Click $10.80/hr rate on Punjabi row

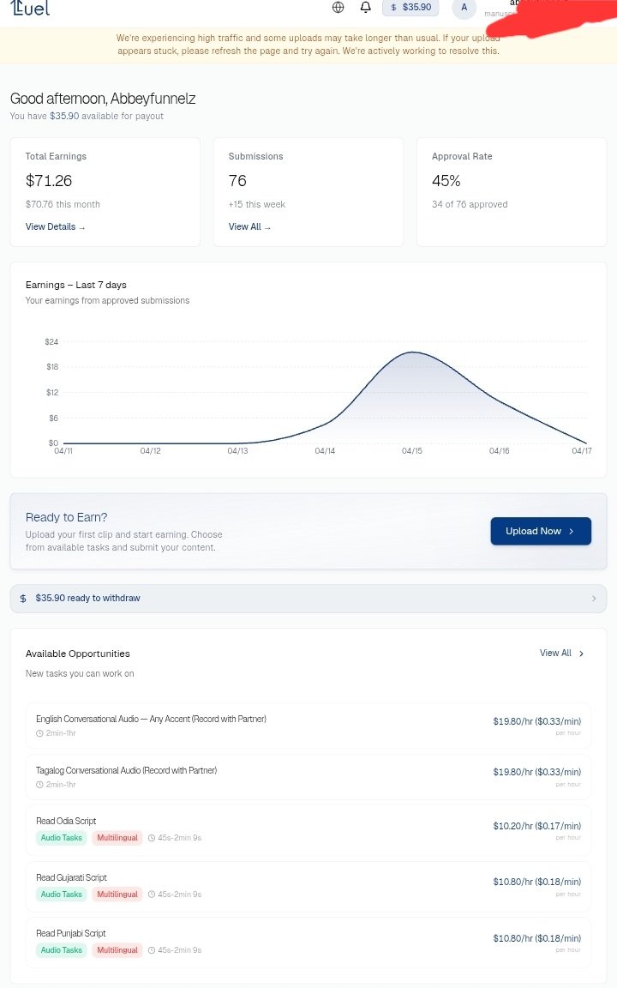[537, 937]
